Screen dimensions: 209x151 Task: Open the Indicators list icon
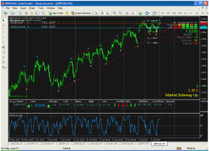[x=140, y=13]
